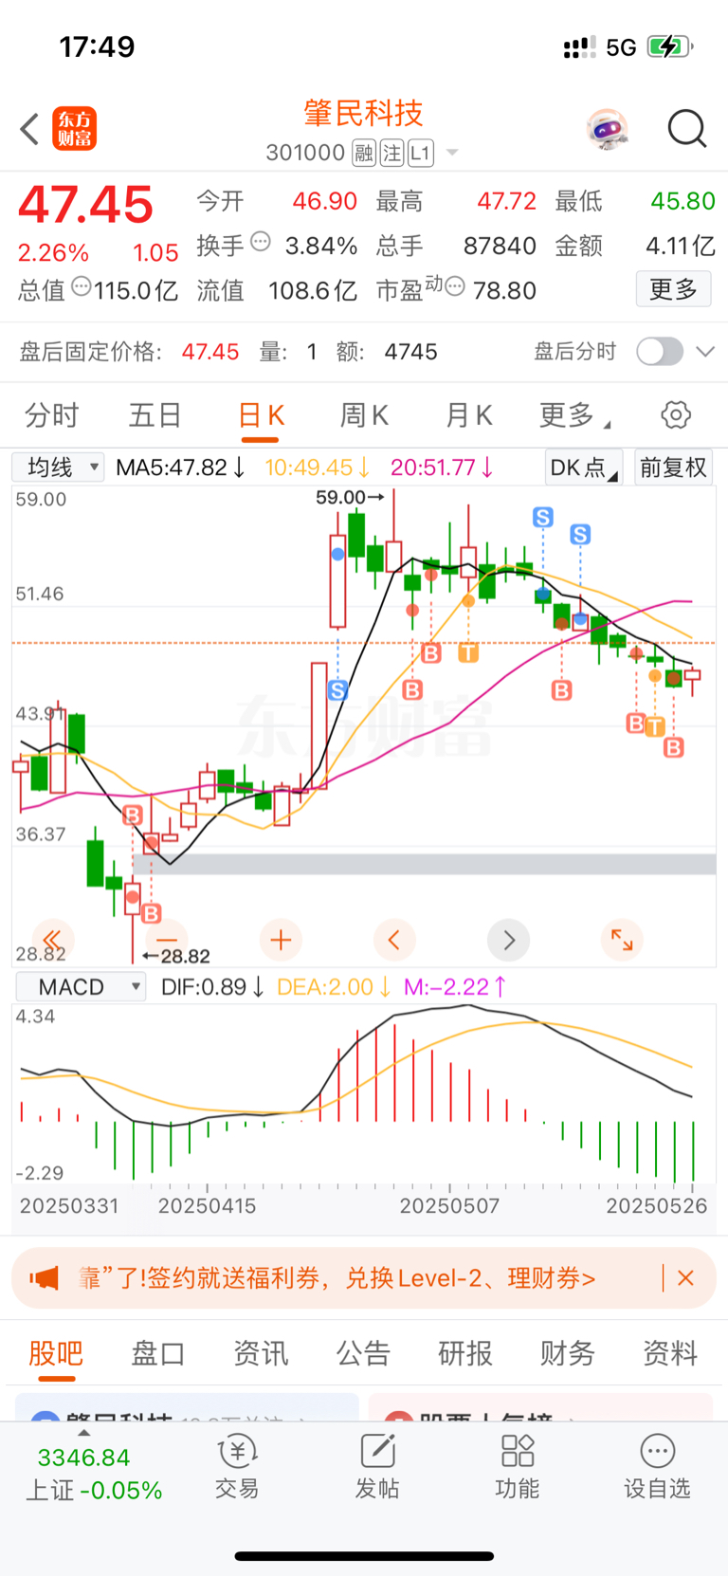Viewport: 728px width, 1577px height.
Task: Tap the DIF:0.89 value
Action: tap(212, 987)
